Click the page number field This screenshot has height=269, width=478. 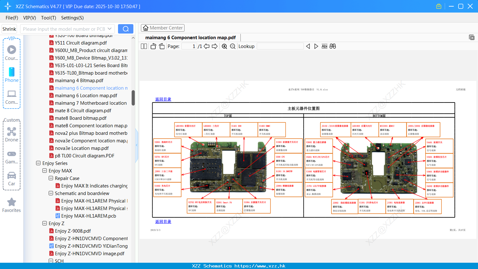click(189, 46)
